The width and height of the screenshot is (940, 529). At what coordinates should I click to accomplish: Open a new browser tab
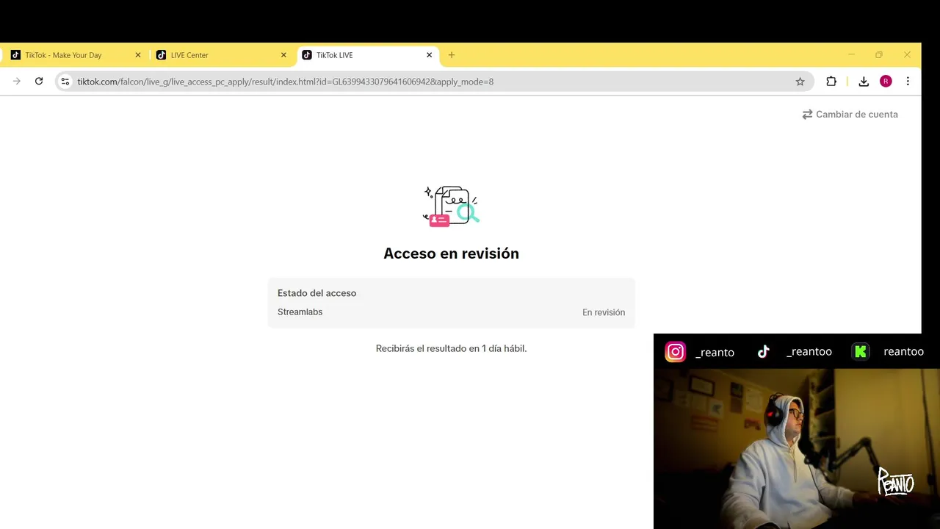(x=452, y=55)
